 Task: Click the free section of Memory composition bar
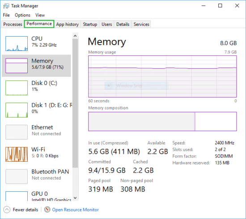pos(216,121)
